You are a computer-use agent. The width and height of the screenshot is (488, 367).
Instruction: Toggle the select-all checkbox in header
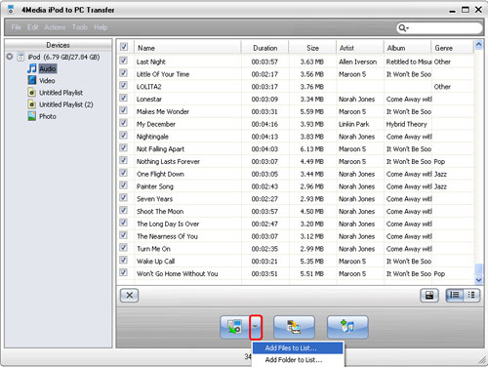click(124, 47)
